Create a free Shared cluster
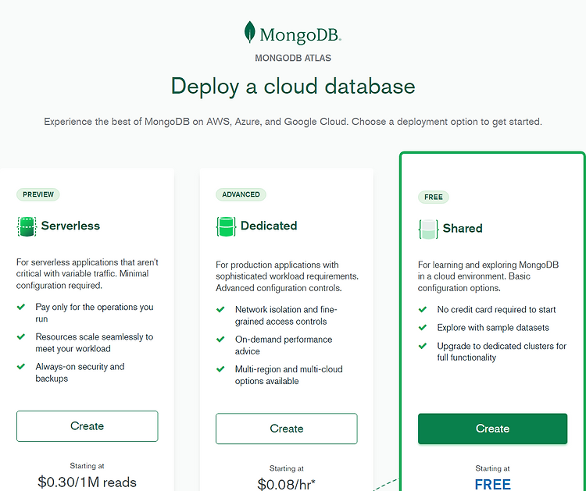The width and height of the screenshot is (586, 491). 492,429
